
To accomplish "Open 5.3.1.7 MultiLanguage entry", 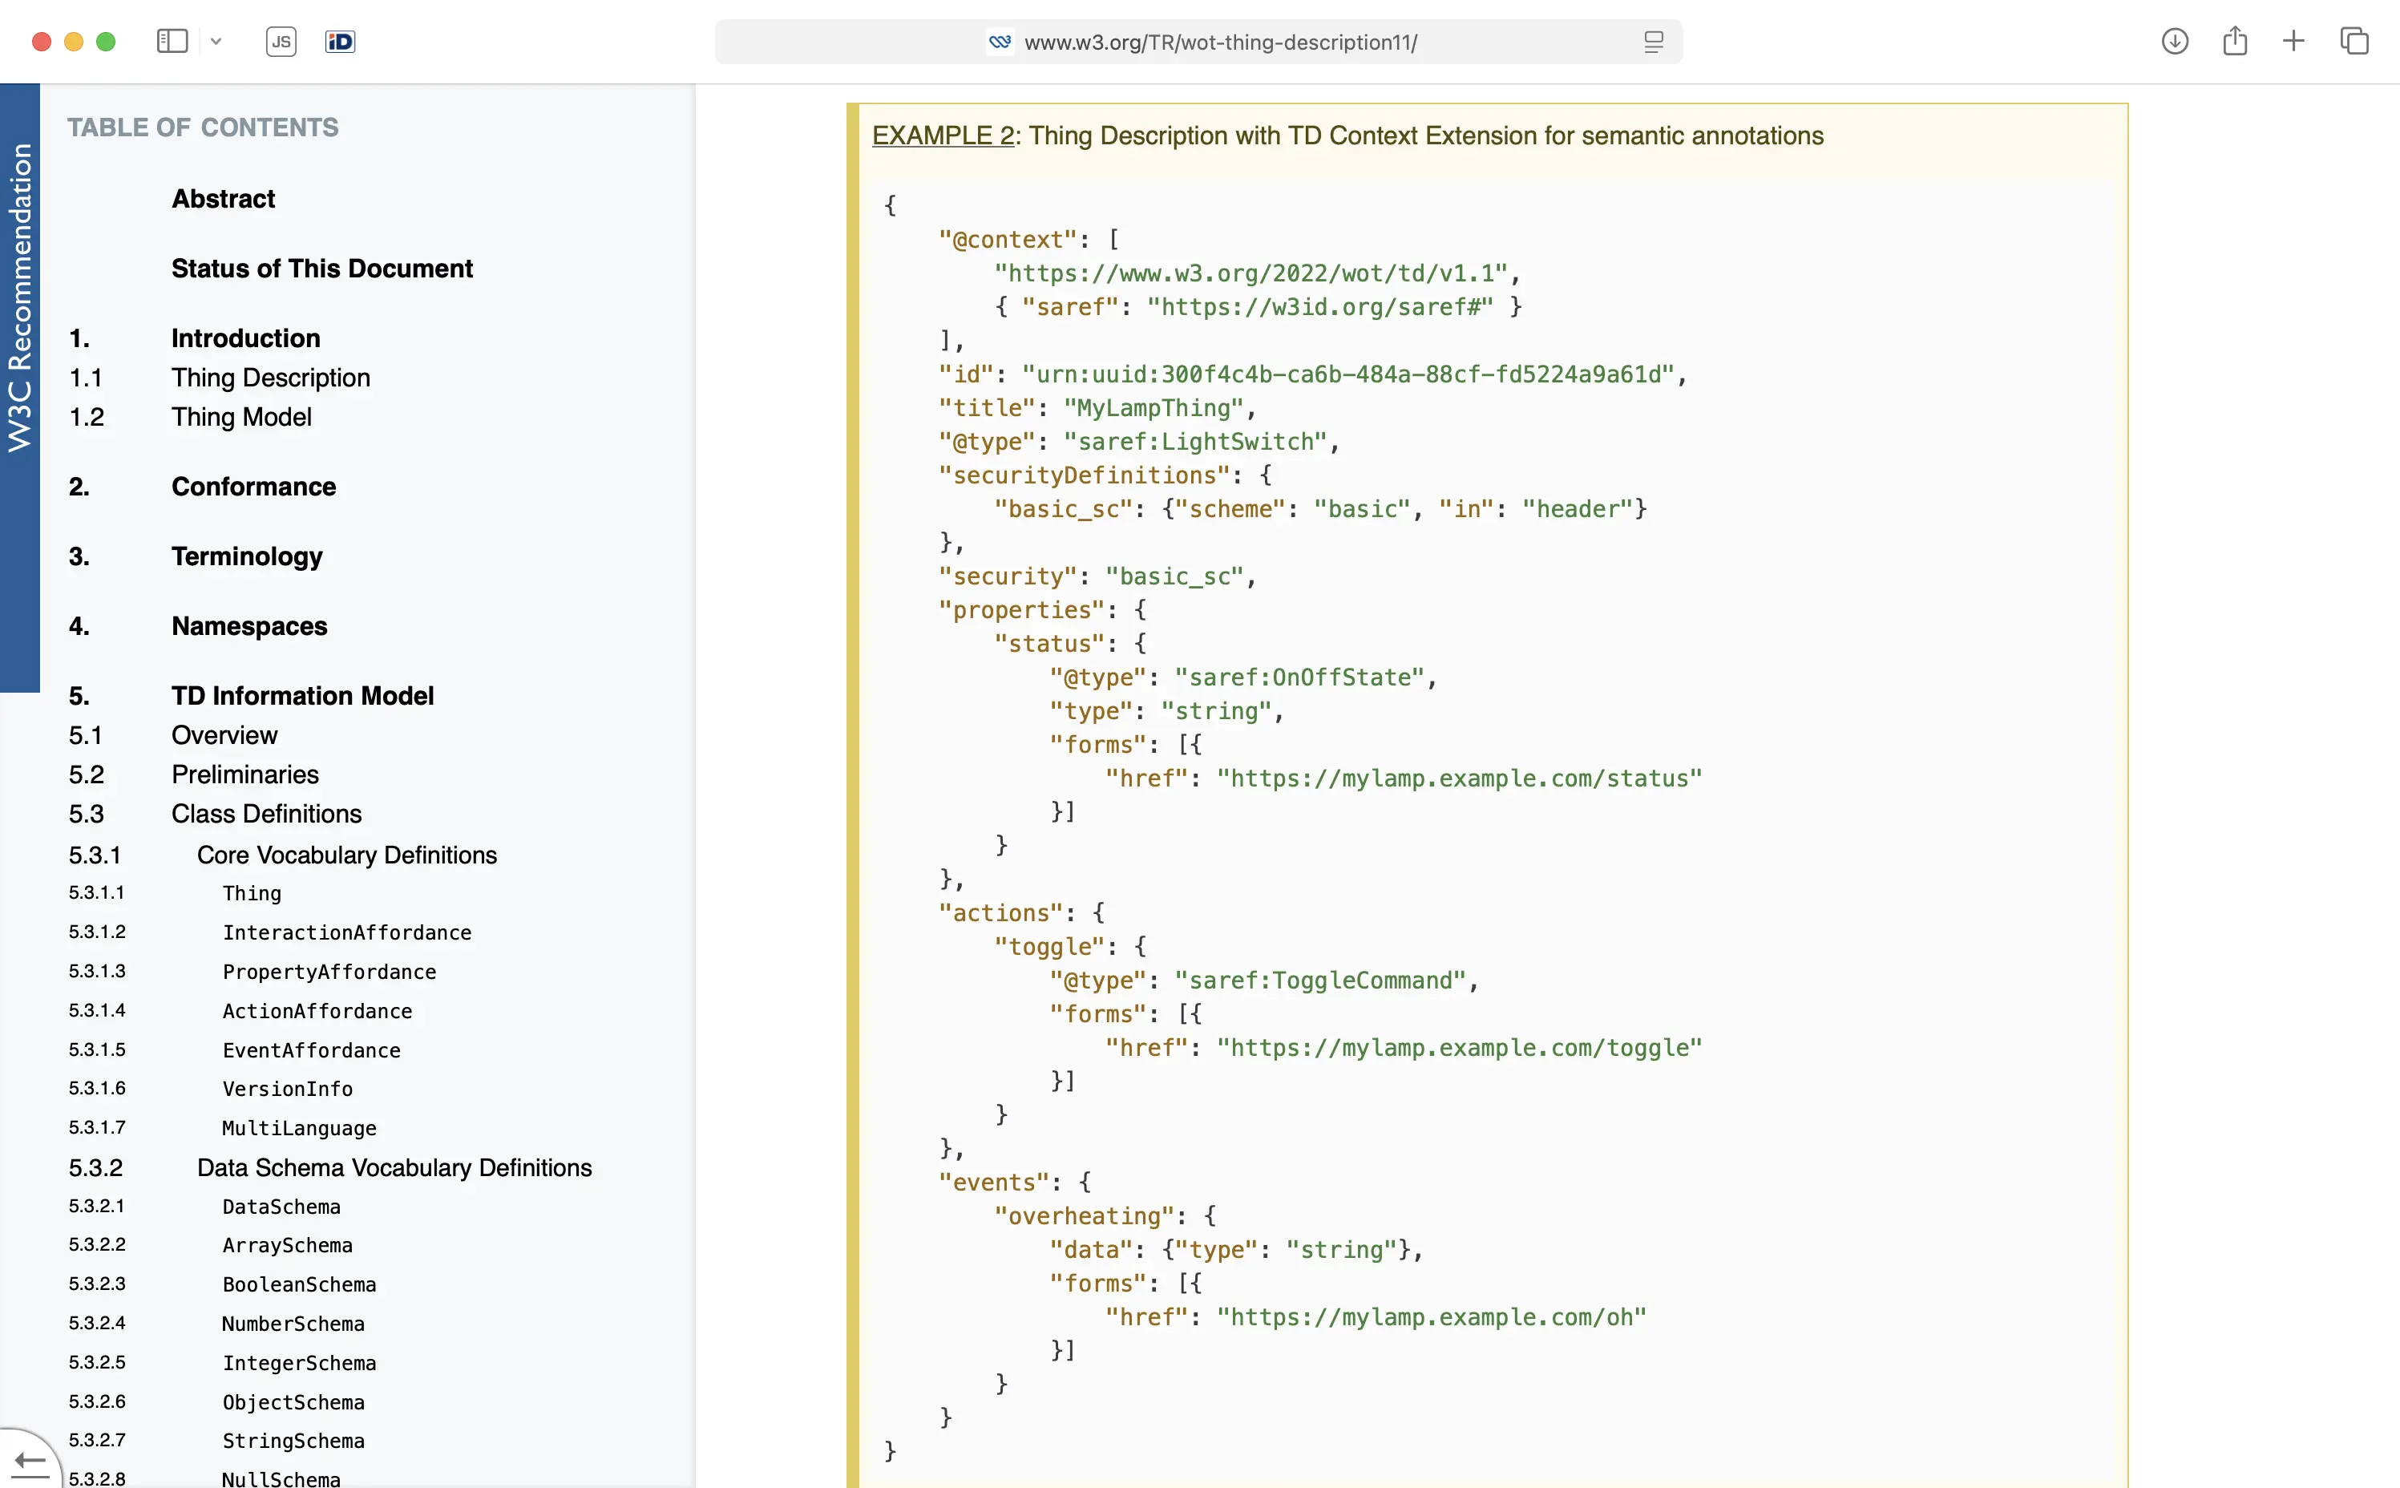I will point(300,1129).
